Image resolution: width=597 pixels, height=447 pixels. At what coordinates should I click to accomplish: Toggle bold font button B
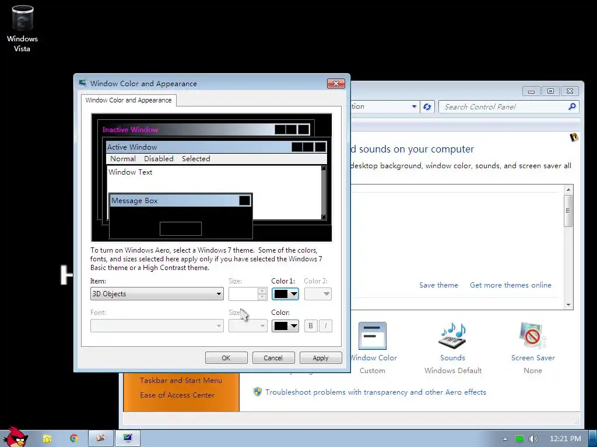tap(311, 326)
